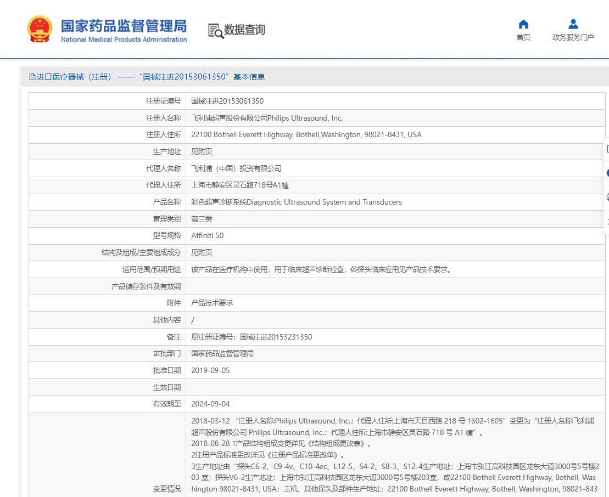Open 数据查询 label
Viewport: 609px width, 497px height.
[x=244, y=30]
